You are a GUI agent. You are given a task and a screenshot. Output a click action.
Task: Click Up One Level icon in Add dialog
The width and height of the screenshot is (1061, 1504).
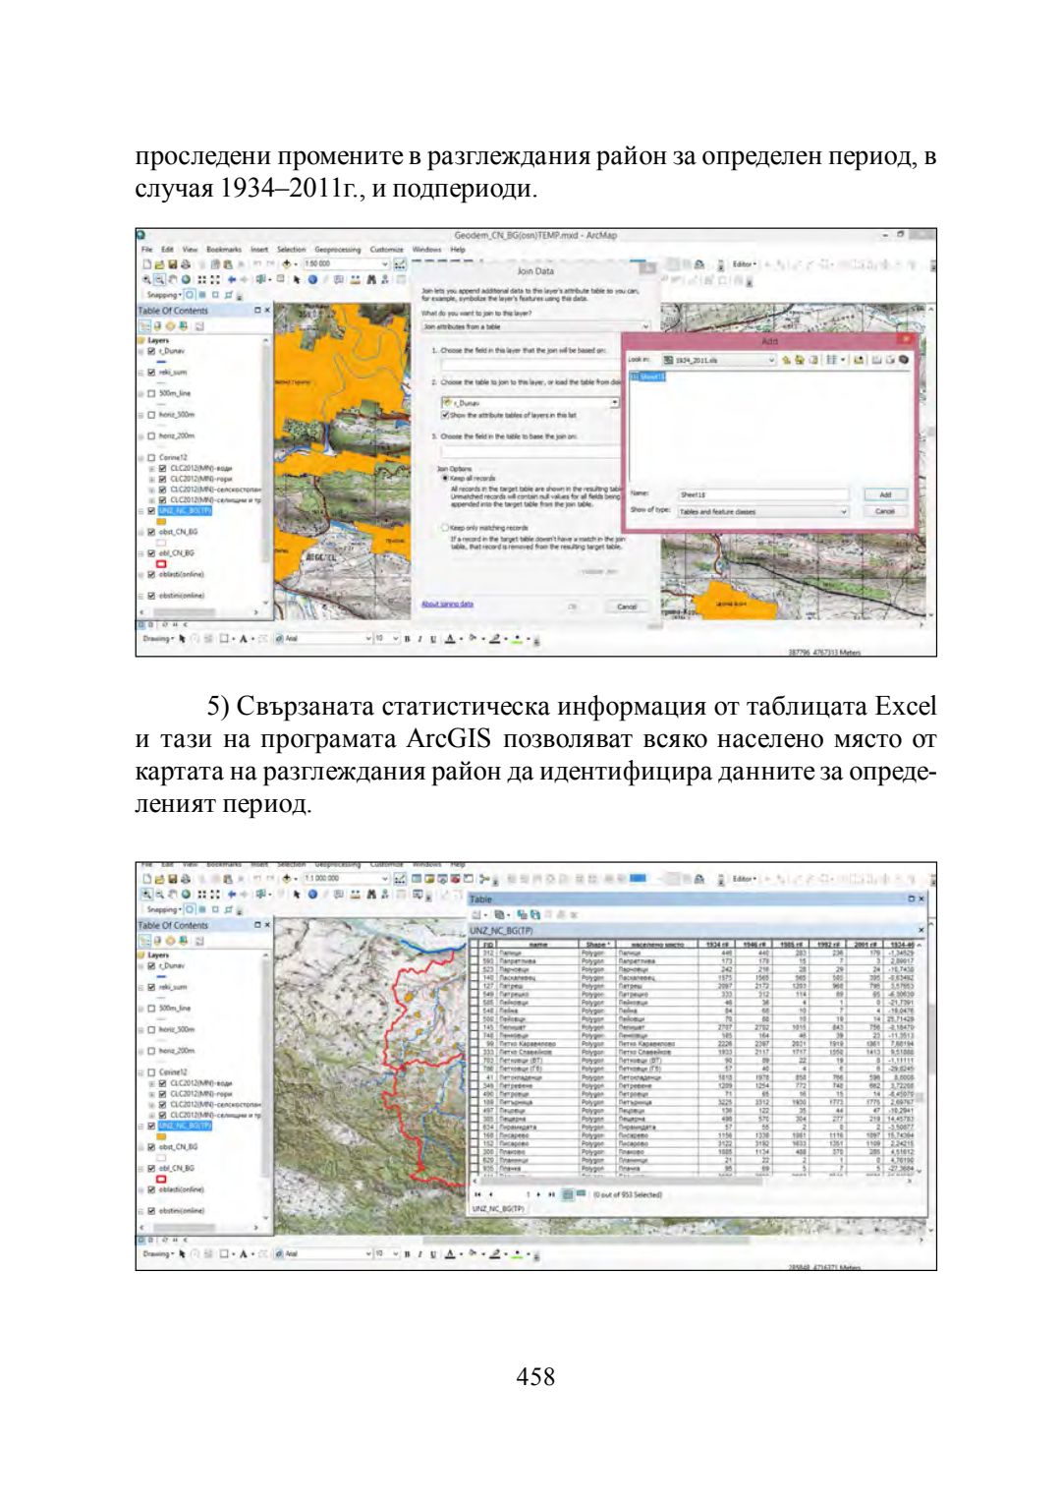pyautogui.click(x=787, y=360)
